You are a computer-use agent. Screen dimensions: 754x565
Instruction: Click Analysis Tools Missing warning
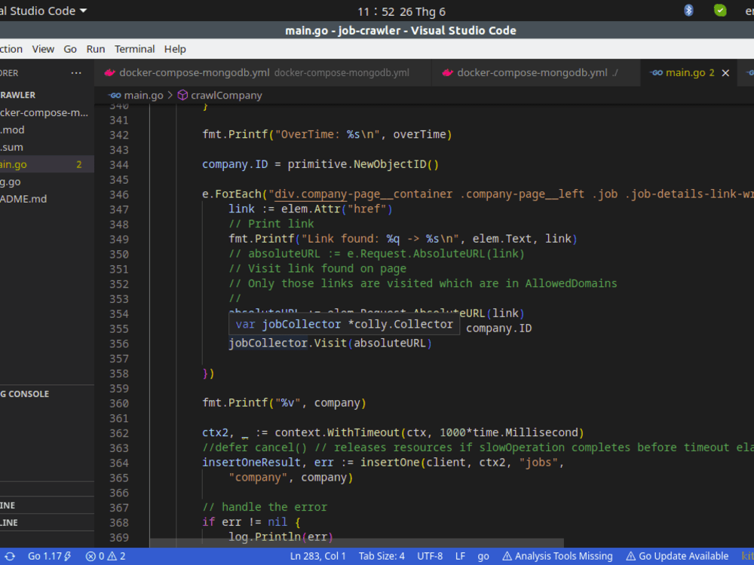558,557
